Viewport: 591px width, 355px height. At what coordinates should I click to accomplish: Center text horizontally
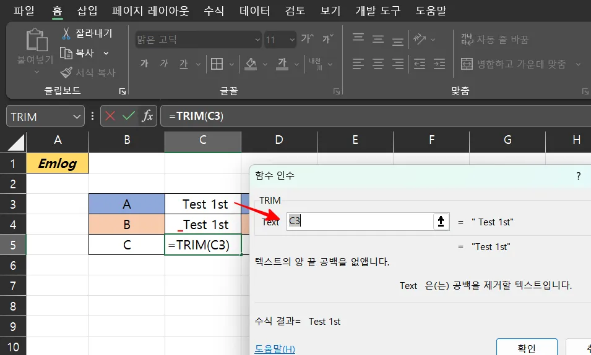click(378, 64)
